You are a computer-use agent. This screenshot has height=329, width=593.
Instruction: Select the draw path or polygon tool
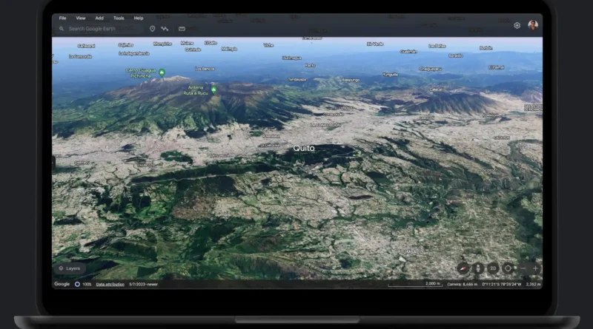click(165, 29)
